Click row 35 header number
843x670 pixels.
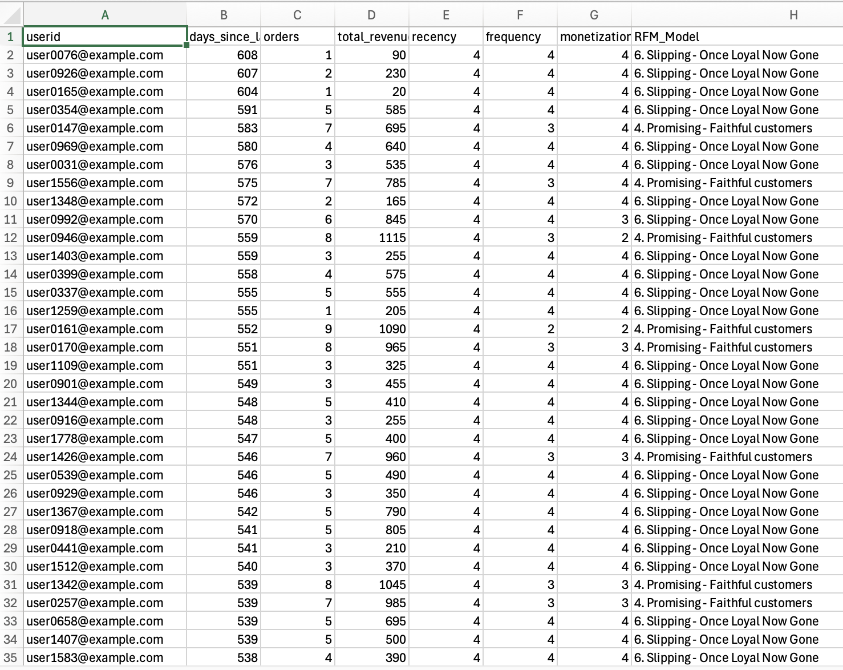coord(11,658)
